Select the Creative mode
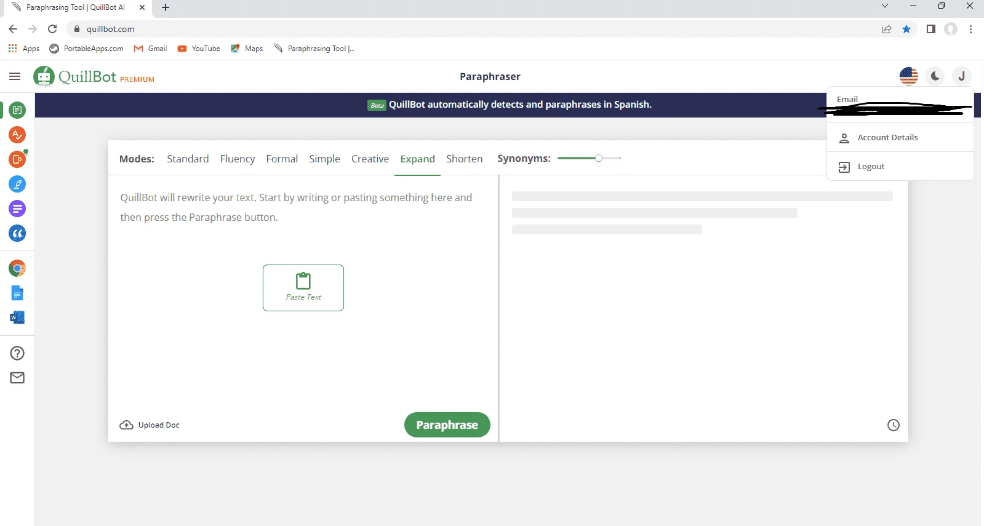The width and height of the screenshot is (984, 526). pyautogui.click(x=370, y=159)
